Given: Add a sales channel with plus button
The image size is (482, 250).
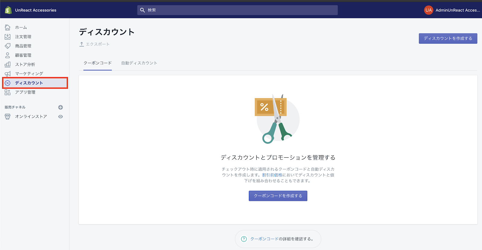Looking at the screenshot, I should [61, 107].
